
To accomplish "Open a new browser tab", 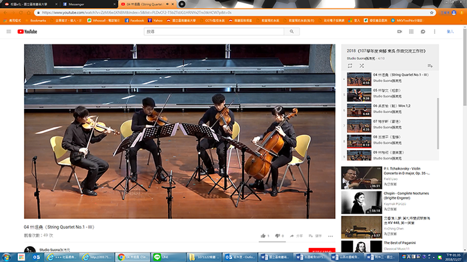I will (x=181, y=4).
